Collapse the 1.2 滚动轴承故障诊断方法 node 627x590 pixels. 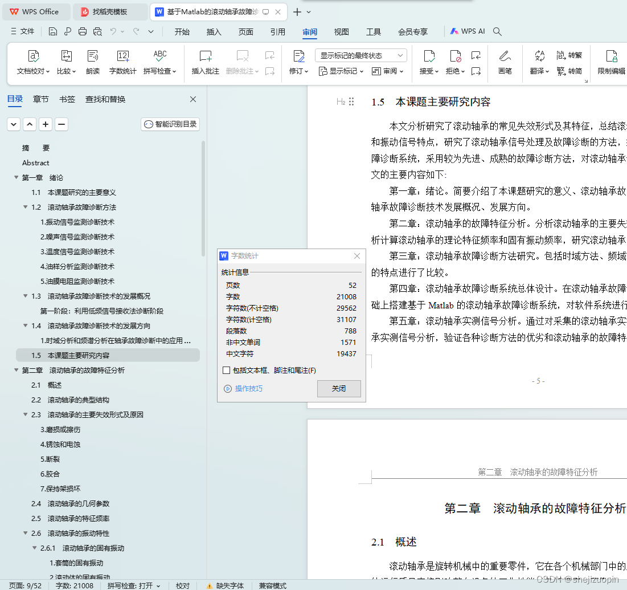coord(26,207)
